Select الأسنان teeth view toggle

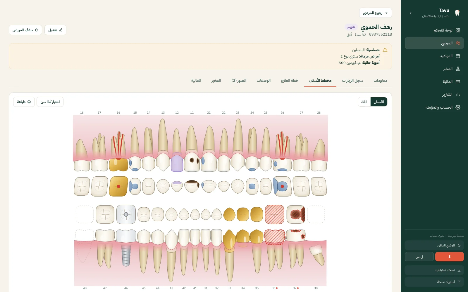pos(379,102)
